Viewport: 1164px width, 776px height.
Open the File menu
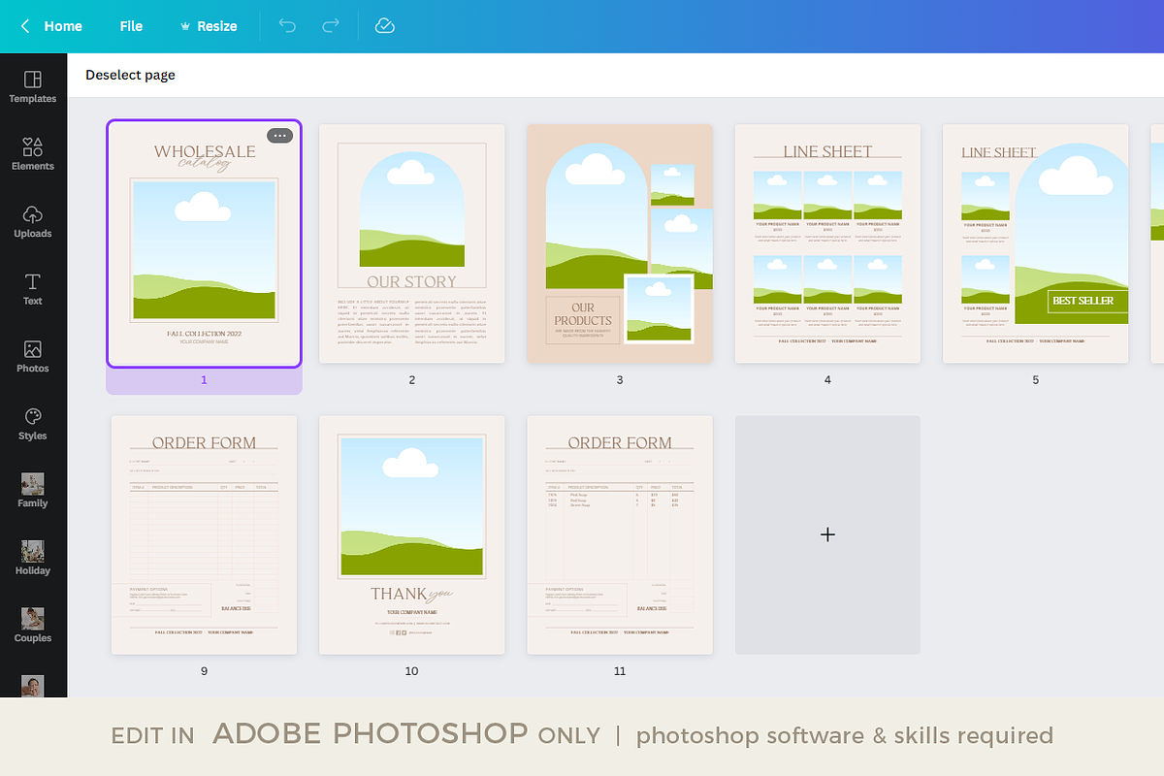131,26
